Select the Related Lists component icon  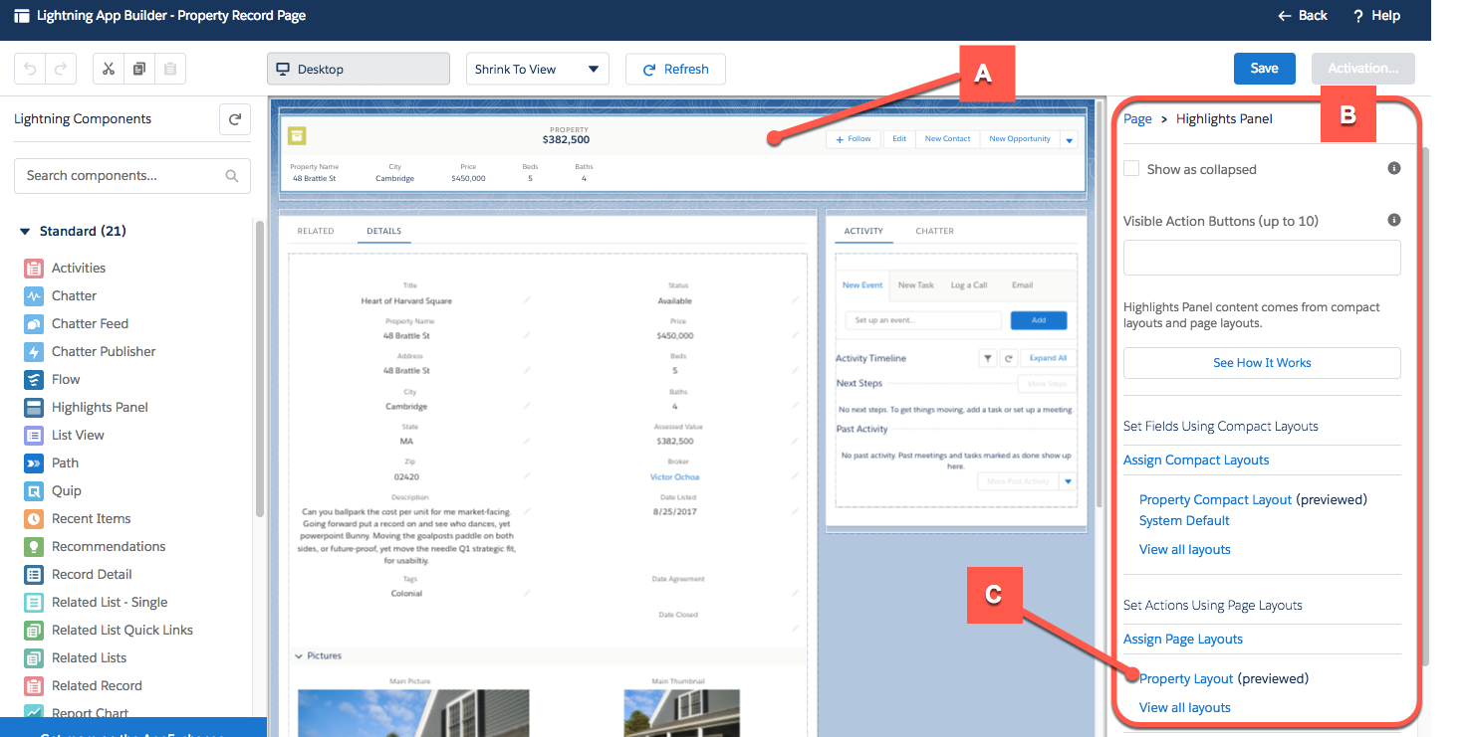(34, 657)
